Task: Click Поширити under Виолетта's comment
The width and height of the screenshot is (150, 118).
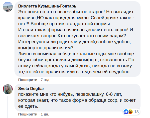Action: coord(28,80)
